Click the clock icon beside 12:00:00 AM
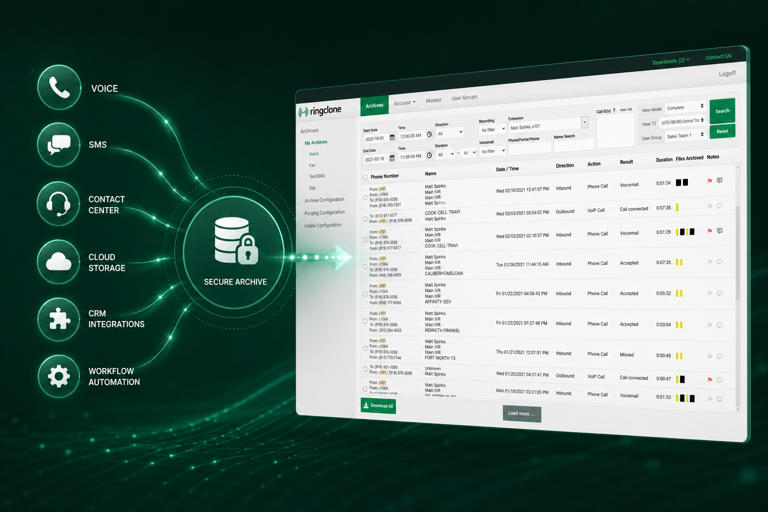The width and height of the screenshot is (768, 512). tap(429, 134)
